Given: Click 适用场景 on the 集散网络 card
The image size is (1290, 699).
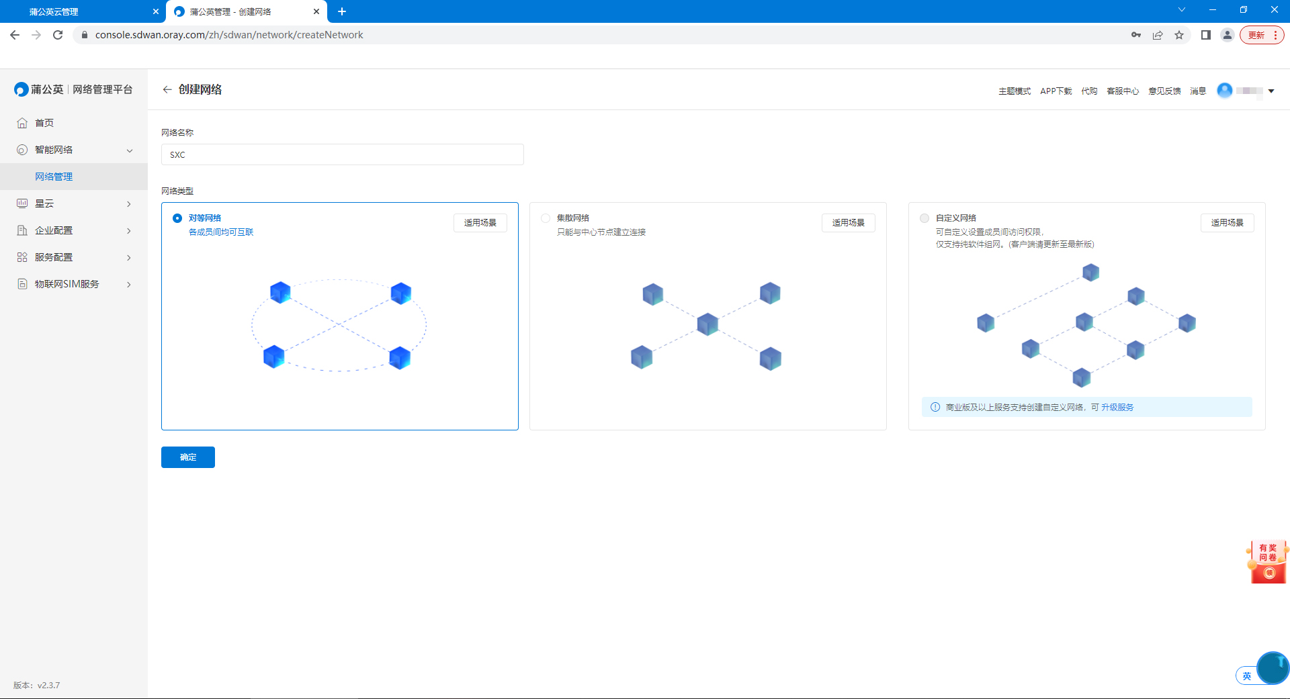Looking at the screenshot, I should click(x=849, y=223).
